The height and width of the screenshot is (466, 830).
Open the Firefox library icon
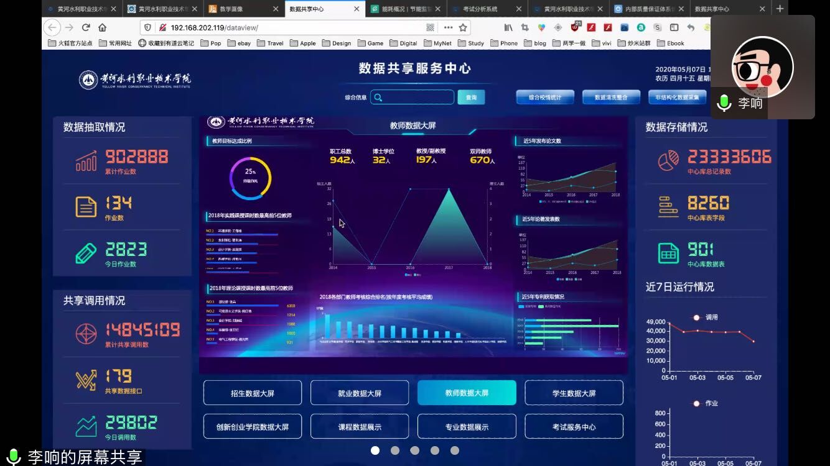pos(508,27)
